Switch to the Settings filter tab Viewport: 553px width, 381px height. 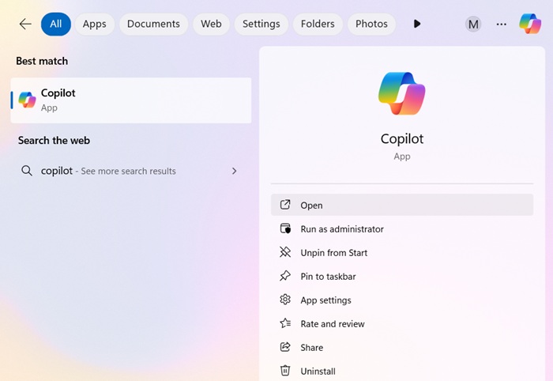261,24
